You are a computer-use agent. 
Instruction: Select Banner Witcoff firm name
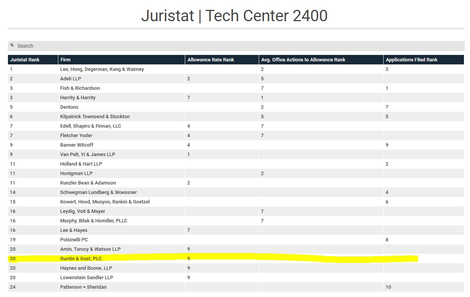tap(77, 145)
